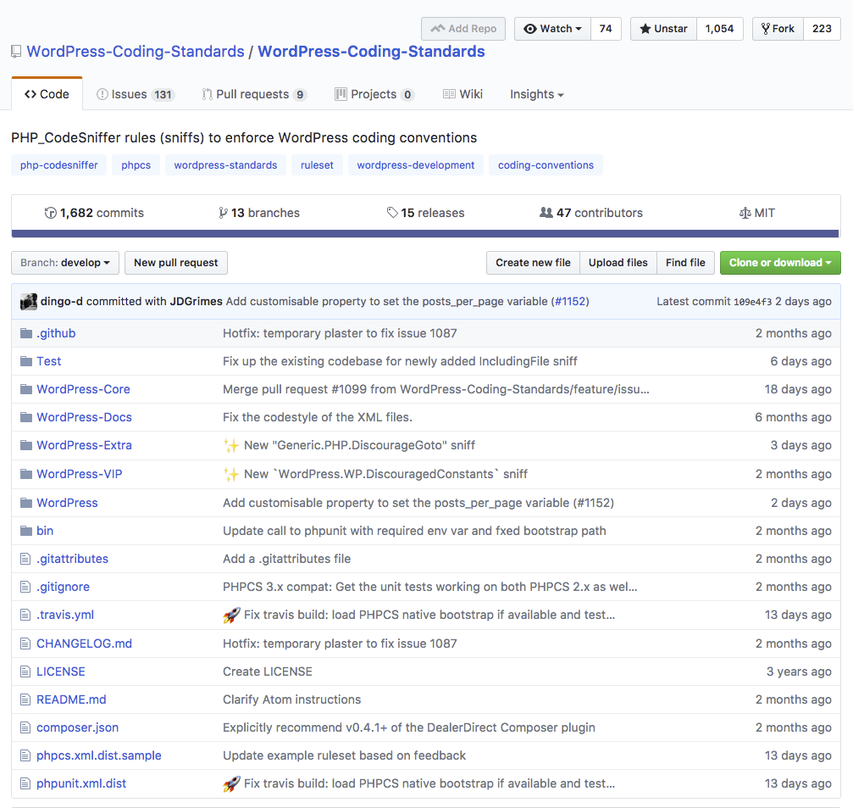Click Create new file button
The width and height of the screenshot is (853, 808).
(533, 263)
